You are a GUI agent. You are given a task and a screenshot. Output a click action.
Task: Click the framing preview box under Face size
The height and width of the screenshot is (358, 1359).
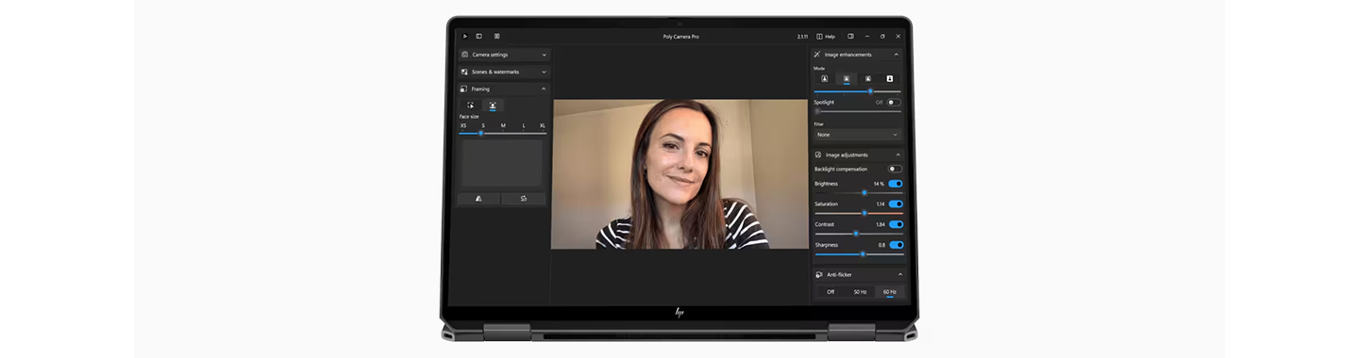coord(502,163)
